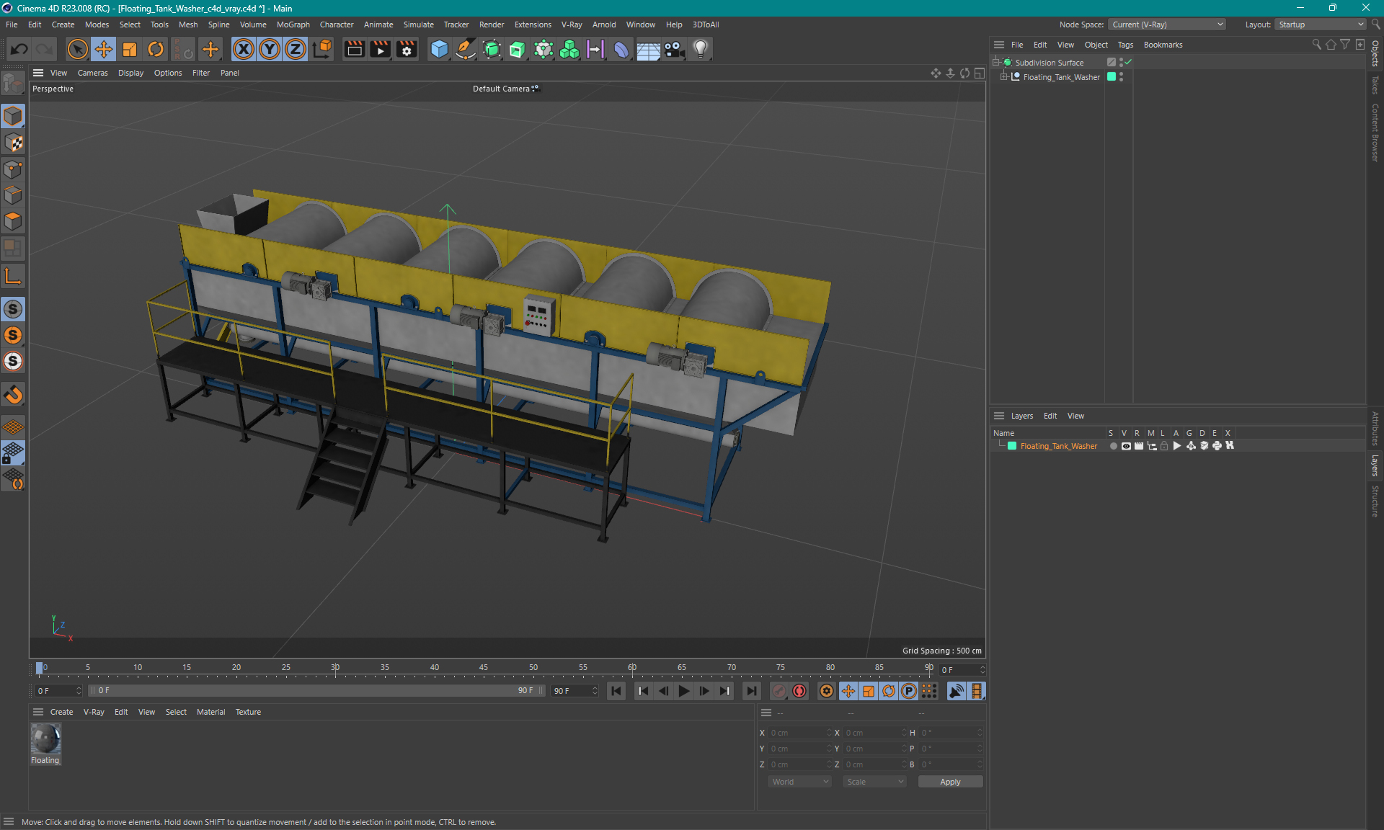Toggle Floating_Tank_Washer layer viewport visibility eye
Screen dimensions: 1384x830
pos(1126,446)
